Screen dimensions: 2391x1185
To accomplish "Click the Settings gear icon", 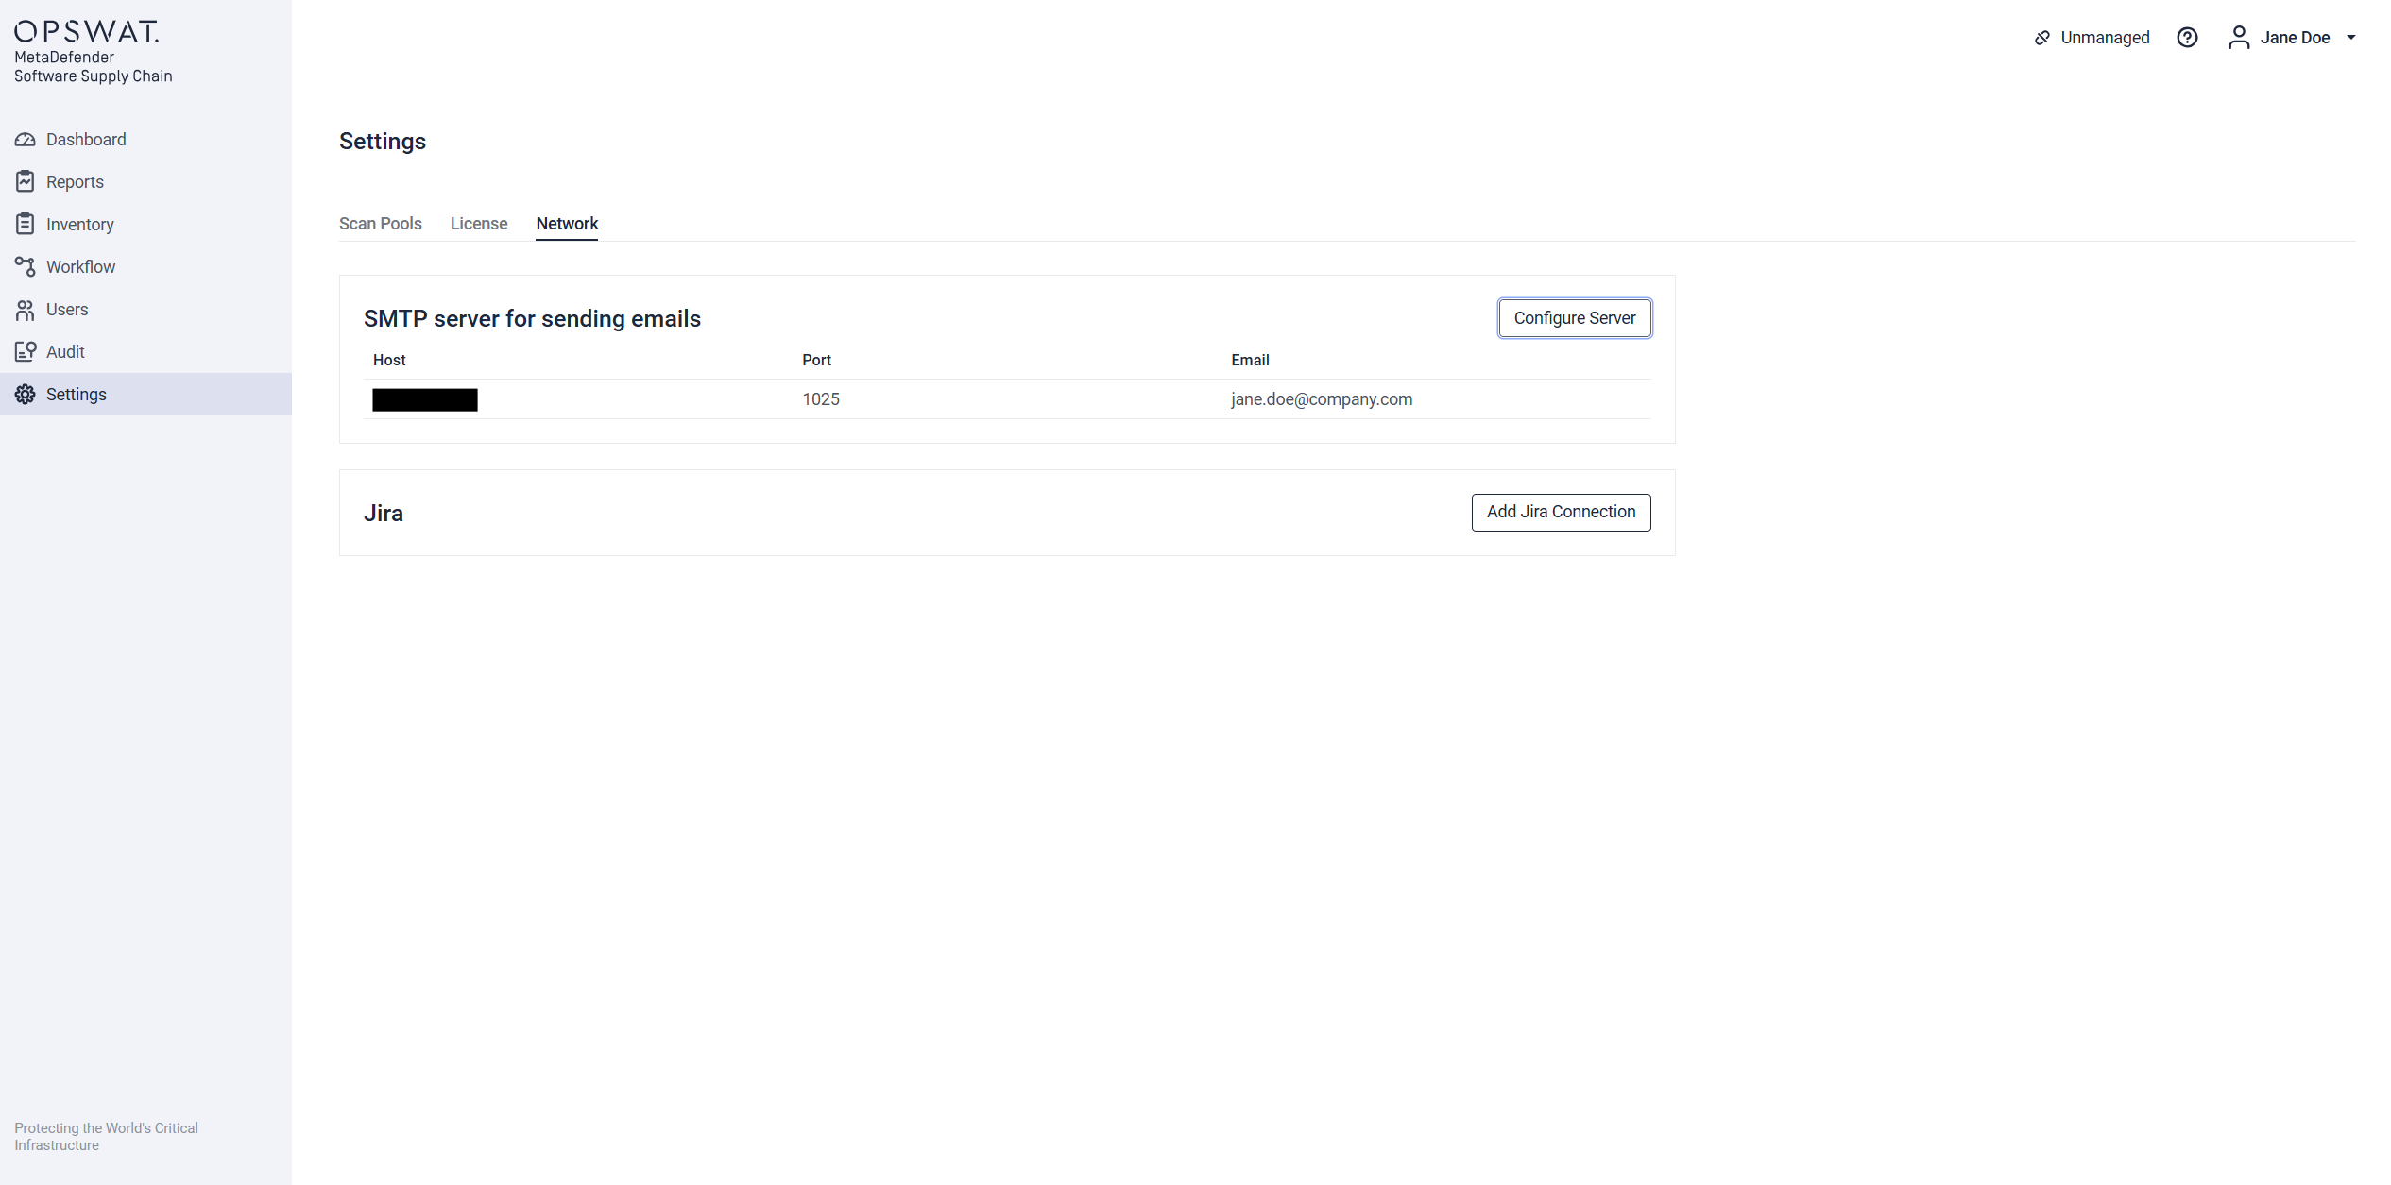I will [x=26, y=395].
